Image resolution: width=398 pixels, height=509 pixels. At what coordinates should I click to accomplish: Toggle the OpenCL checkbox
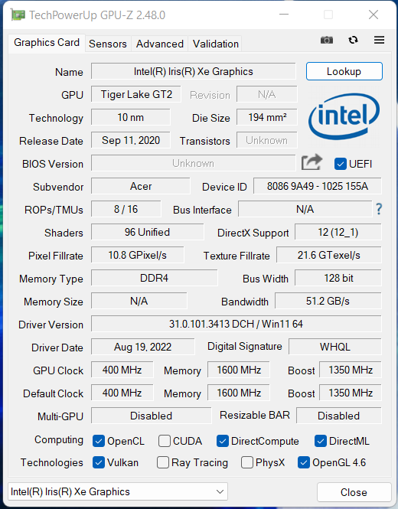(99, 441)
